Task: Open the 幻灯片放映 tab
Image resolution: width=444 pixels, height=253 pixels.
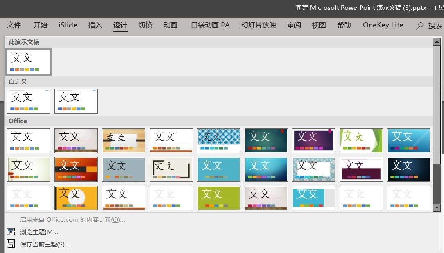Action: tap(258, 25)
